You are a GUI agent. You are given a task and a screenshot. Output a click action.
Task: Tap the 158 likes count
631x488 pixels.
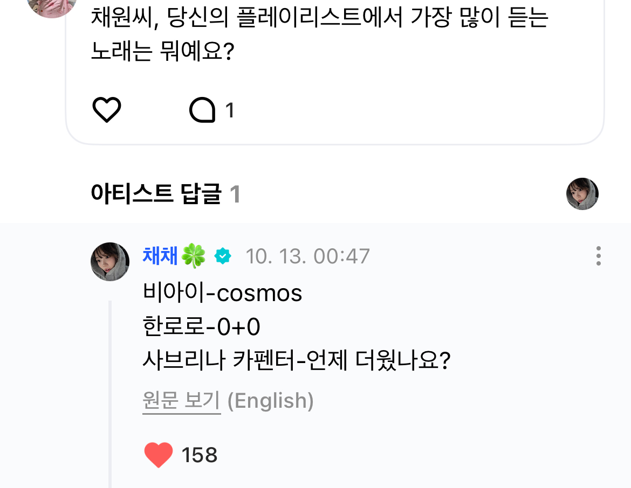tap(200, 456)
